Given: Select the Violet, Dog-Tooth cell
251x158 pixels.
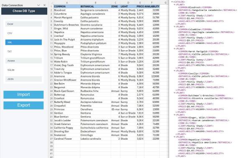Looking at the screenshot, I should pyautogui.click(x=67, y=65).
